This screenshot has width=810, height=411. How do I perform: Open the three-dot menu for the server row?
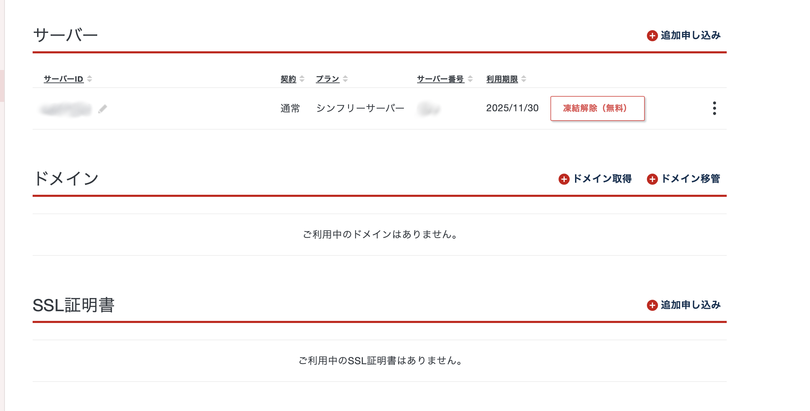(714, 108)
